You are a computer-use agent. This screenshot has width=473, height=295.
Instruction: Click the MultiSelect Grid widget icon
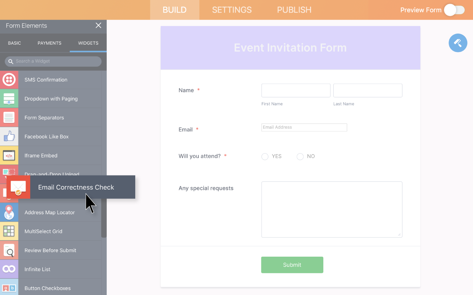[9, 231]
